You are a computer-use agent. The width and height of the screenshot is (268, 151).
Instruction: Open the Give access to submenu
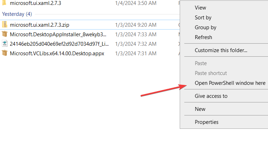point(211,96)
